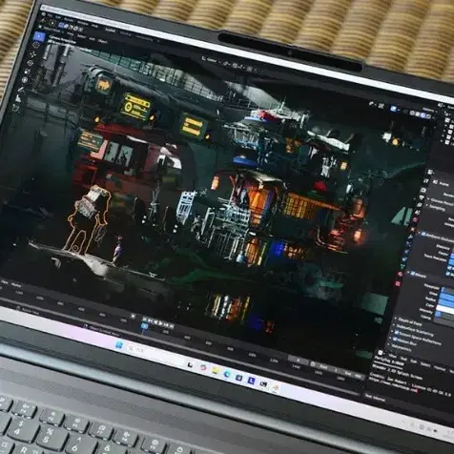Toggle timeline auto keying record button
The image size is (454, 454).
coord(134,316)
